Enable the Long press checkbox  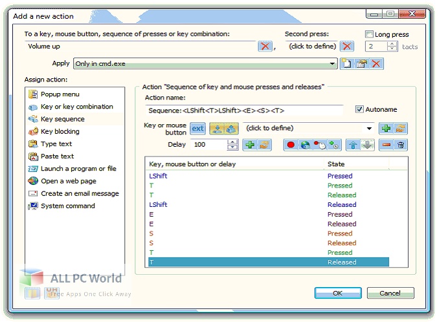[x=369, y=34]
